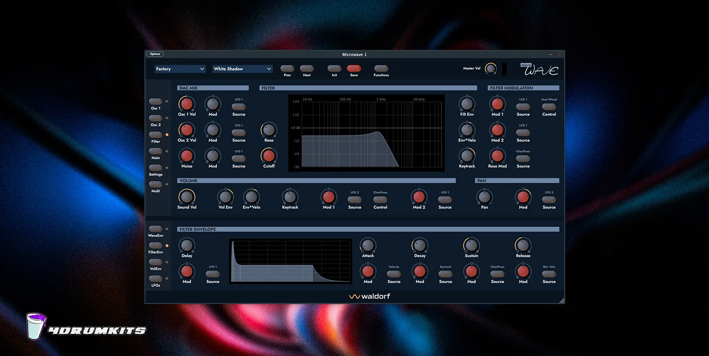Click the Keytrack knob in Filter Modulation
Screen dimensions: 709x356
(466, 156)
